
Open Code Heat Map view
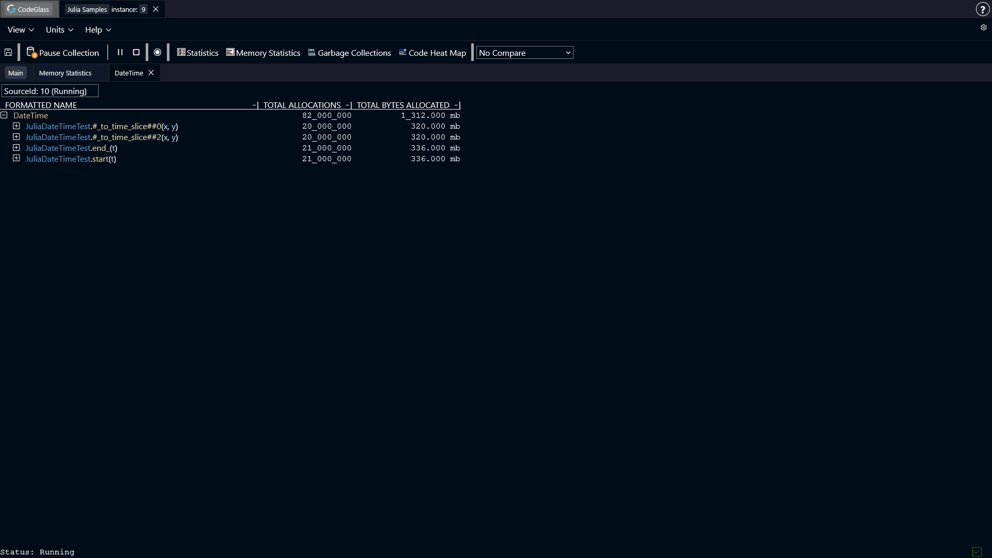point(432,53)
